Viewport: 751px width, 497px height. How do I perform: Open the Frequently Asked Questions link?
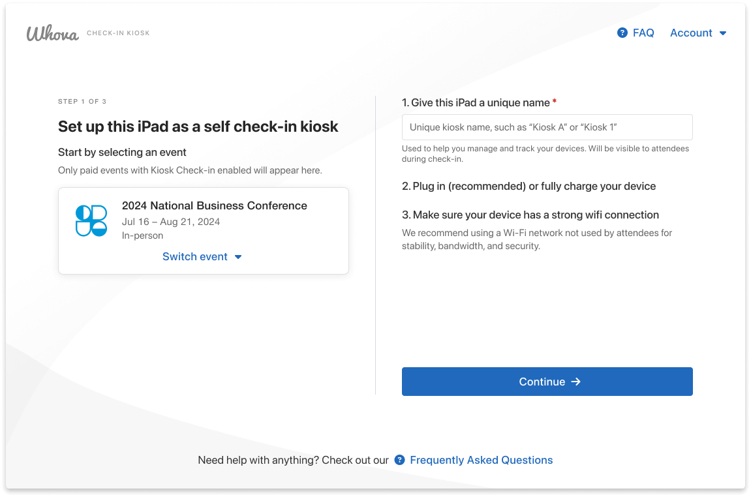point(481,460)
